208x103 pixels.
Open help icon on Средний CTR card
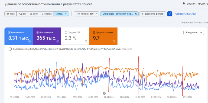pos(86,41)
